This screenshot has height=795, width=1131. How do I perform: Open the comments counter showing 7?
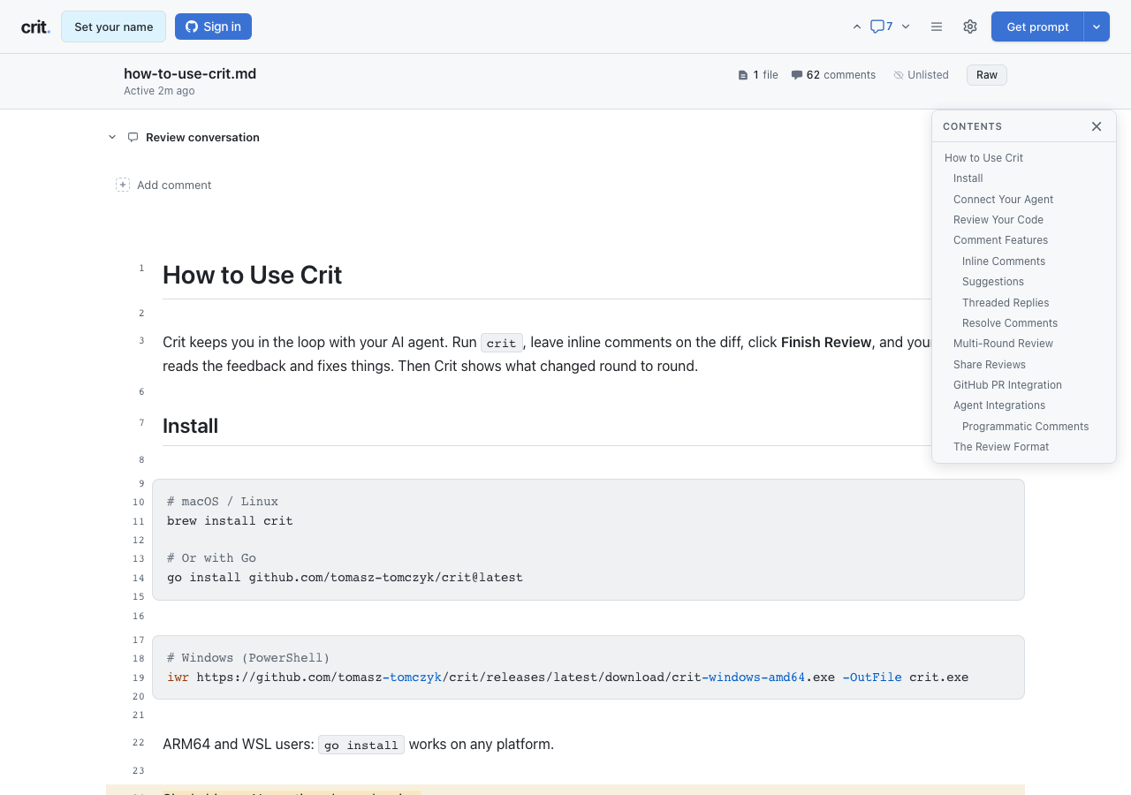click(881, 26)
